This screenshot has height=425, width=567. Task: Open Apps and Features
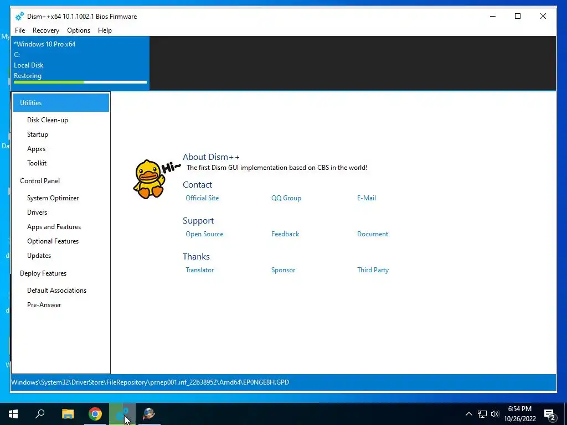pos(54,227)
